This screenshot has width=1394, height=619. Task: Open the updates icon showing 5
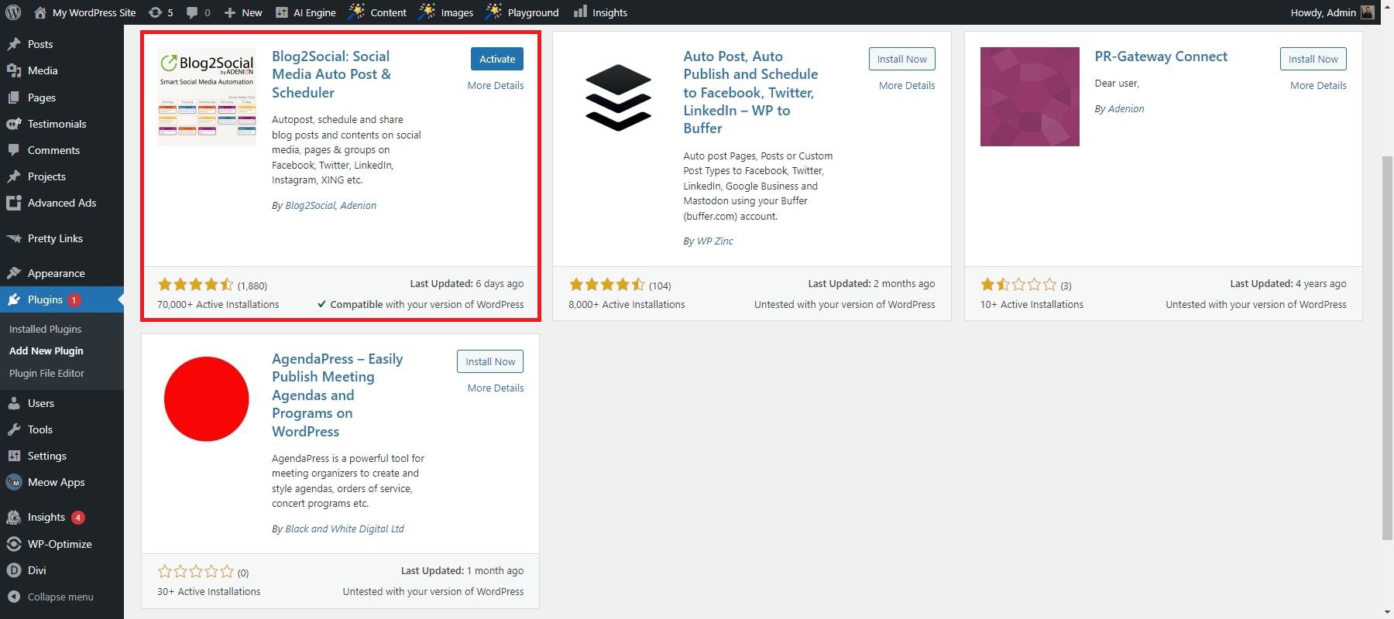[x=160, y=12]
